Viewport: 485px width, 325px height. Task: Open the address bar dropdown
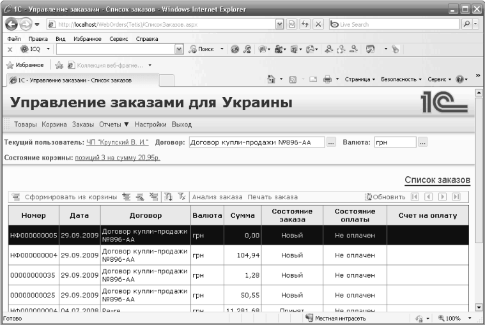[x=279, y=24]
